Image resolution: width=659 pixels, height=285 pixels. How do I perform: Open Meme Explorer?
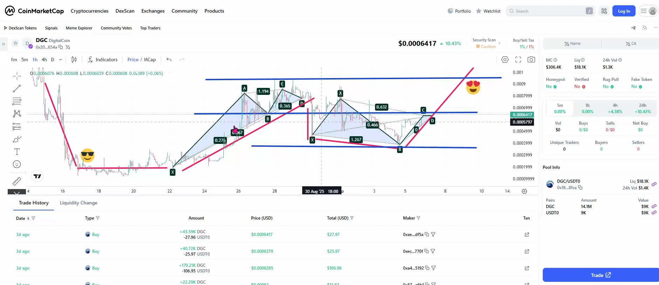click(x=79, y=28)
